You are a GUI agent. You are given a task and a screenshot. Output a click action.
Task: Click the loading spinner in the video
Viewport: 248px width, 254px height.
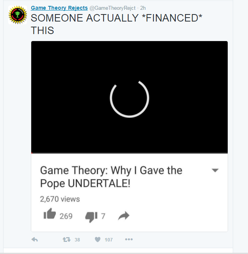point(129,99)
